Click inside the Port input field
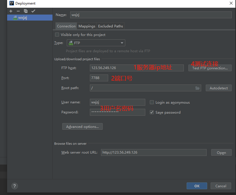236x195 pixels. (99, 78)
